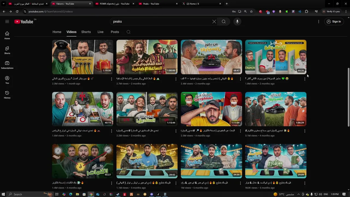The height and width of the screenshot is (197, 350).
Task: Open options for the 1:19:38 video
Action: click(111, 79)
